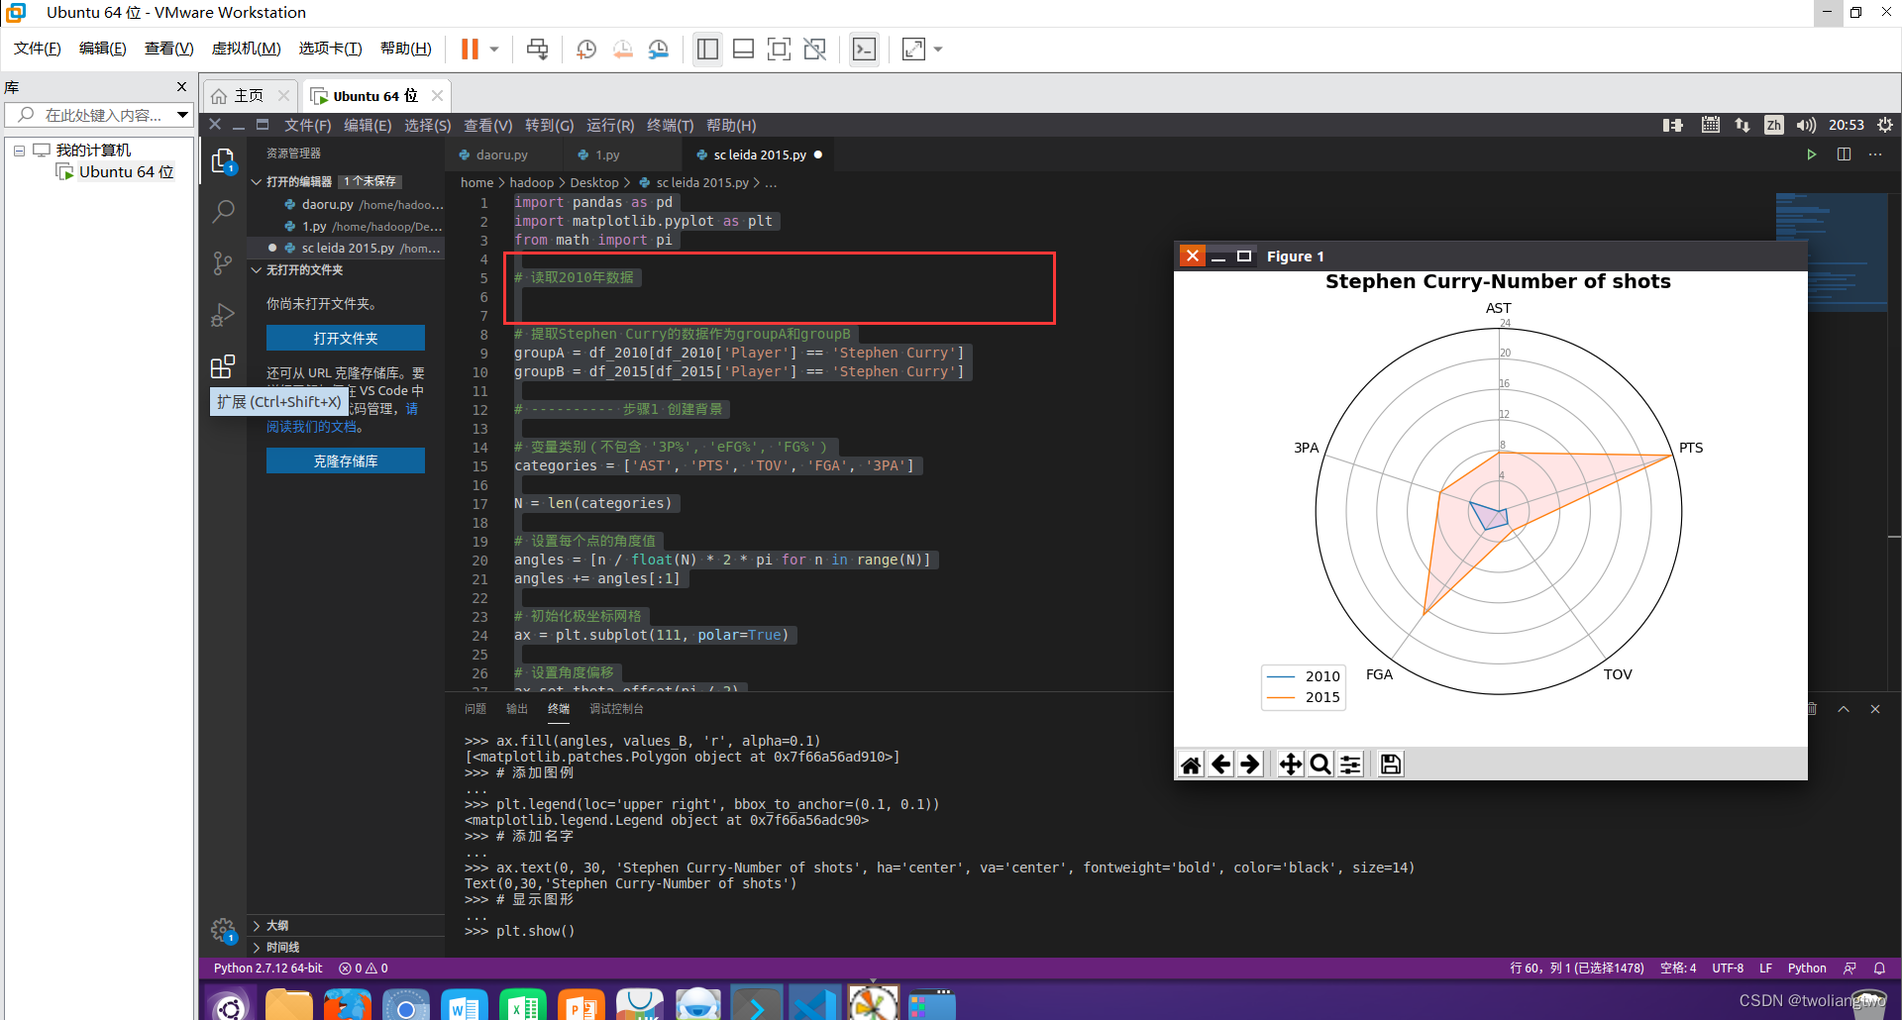
Task: Maximize the terminal panel size
Action: [x=1844, y=709]
